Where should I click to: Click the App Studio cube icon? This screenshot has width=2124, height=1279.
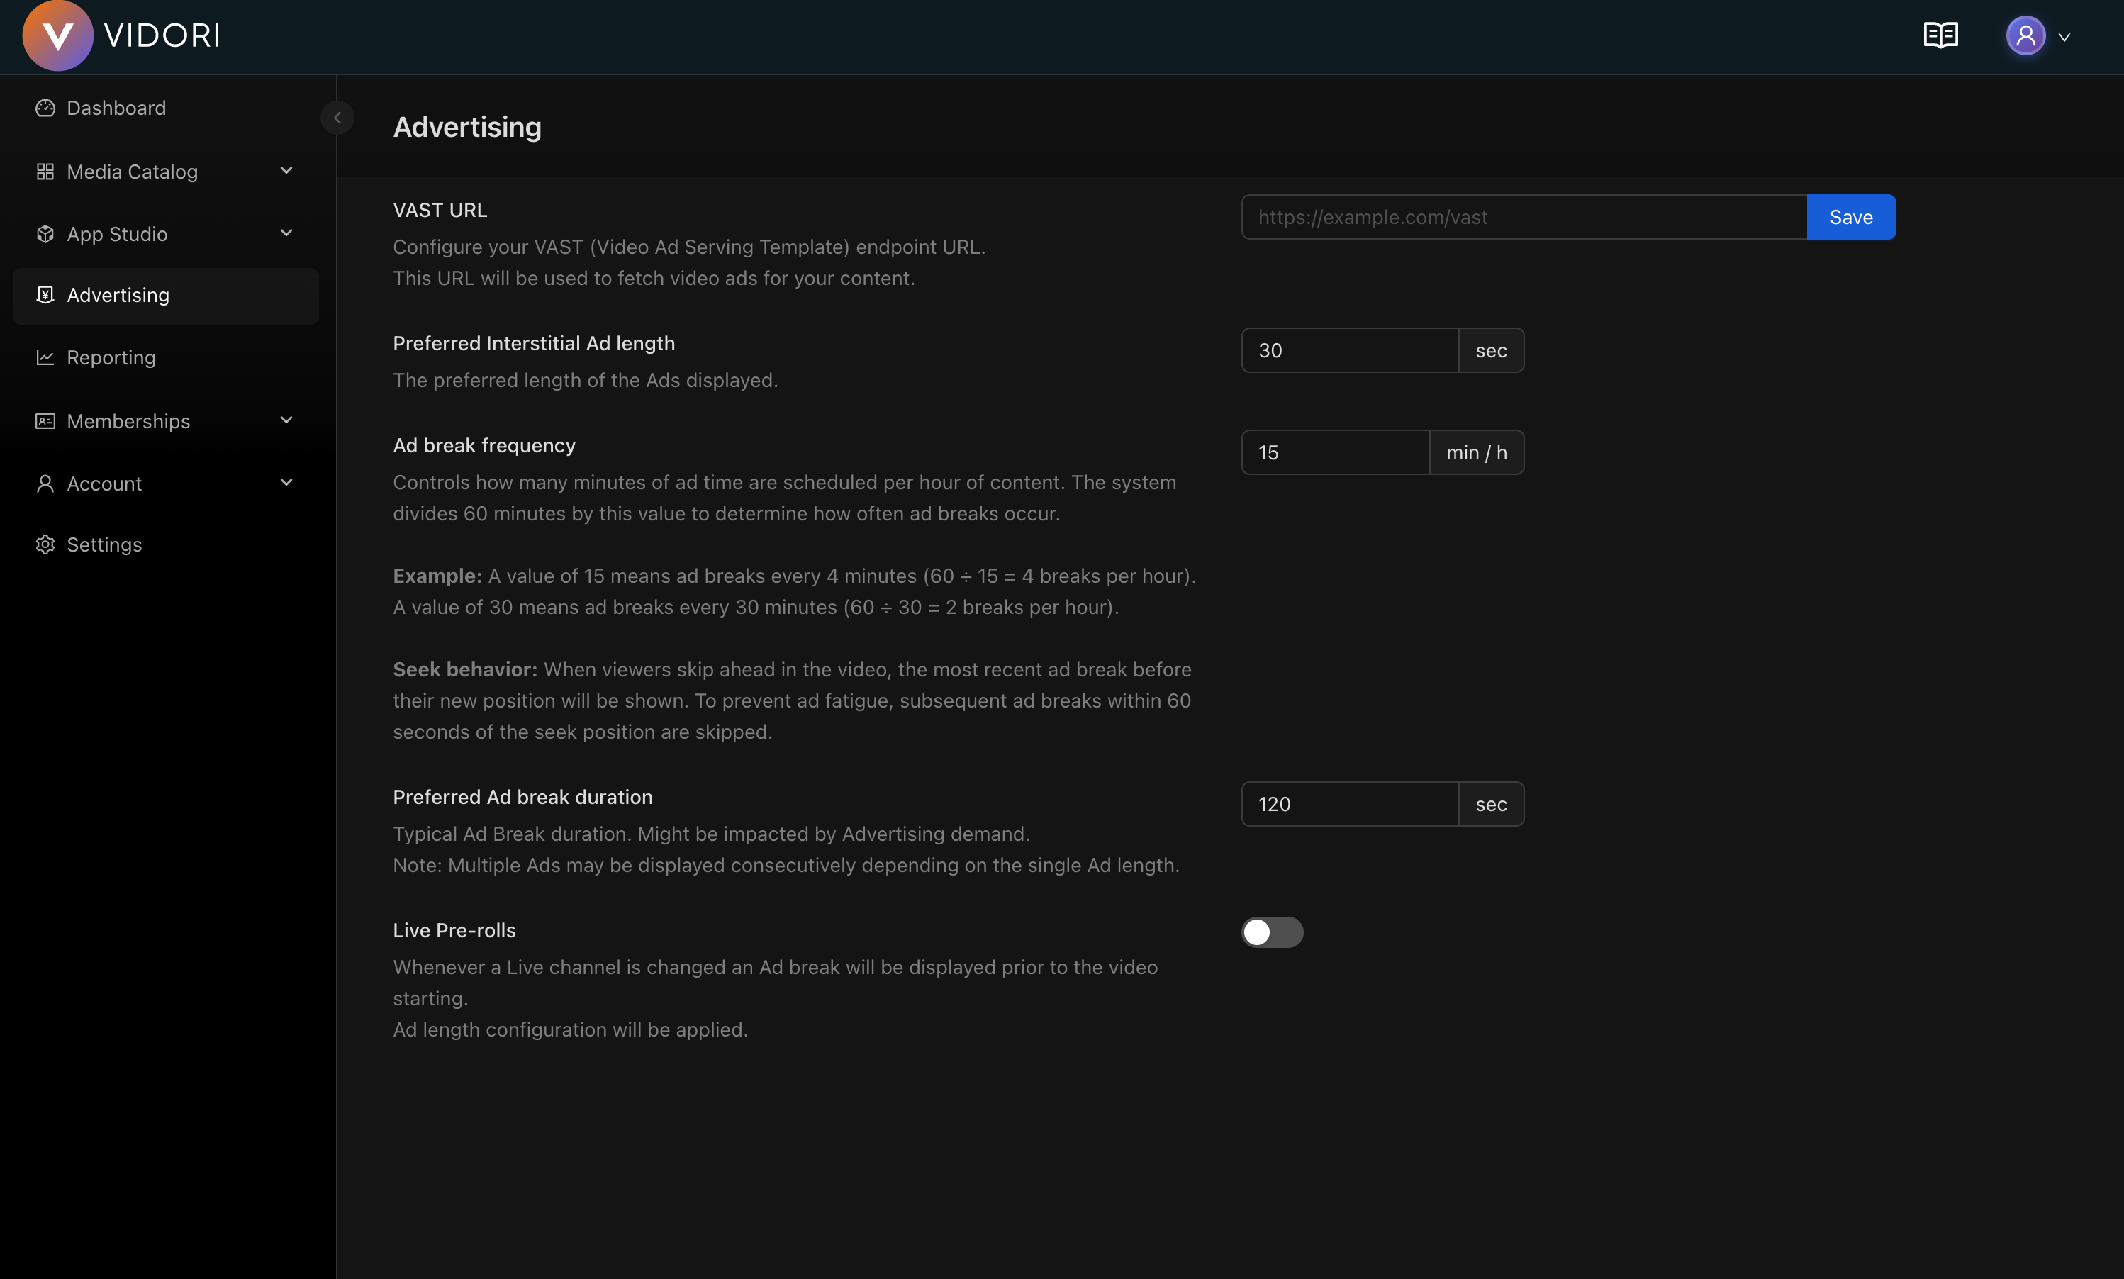pyautogui.click(x=45, y=233)
